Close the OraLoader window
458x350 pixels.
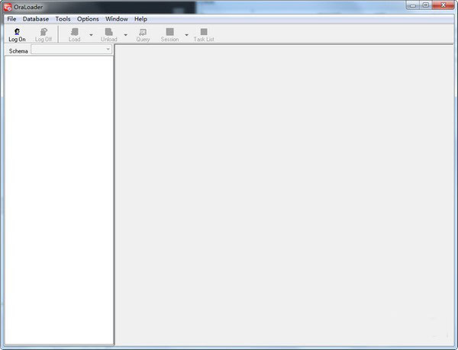(443, 5)
